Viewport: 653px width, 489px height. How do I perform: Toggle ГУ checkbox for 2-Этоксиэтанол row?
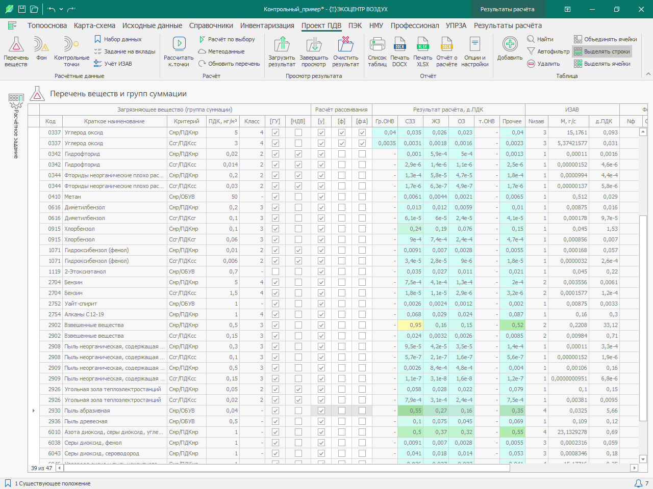coord(275,271)
